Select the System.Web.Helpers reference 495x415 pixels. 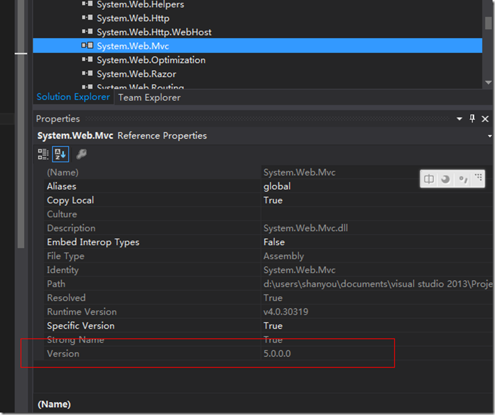140,4
